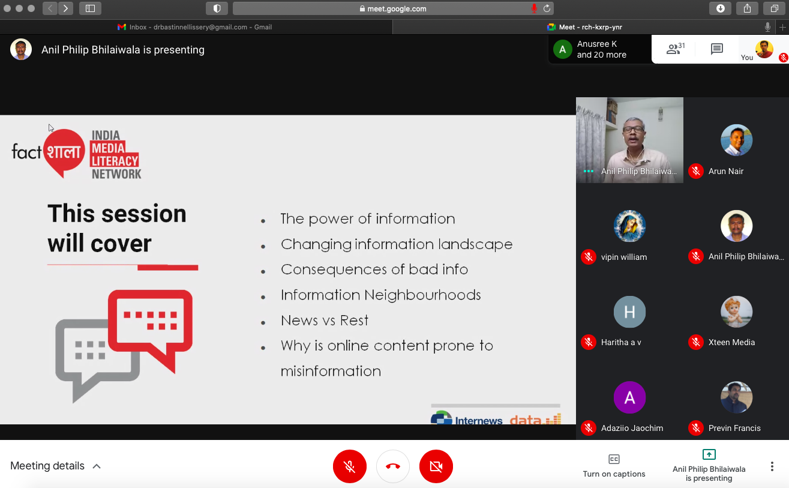
Task: Unmute microphone in bottom control bar
Action: [349, 466]
